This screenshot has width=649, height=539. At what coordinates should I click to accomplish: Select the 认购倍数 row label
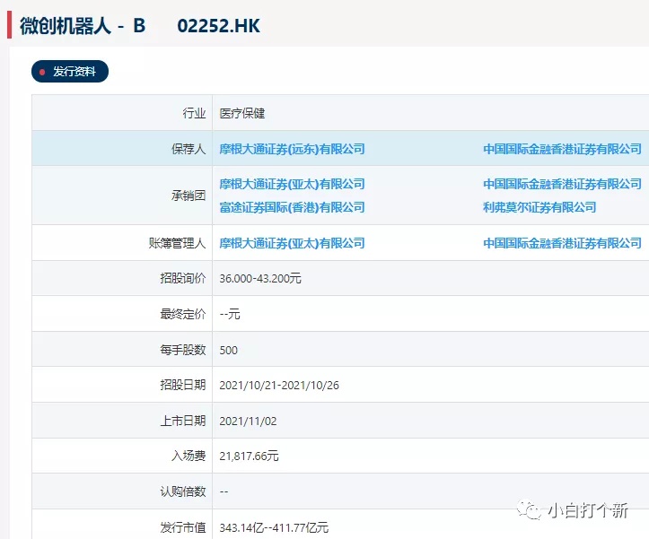coord(183,491)
